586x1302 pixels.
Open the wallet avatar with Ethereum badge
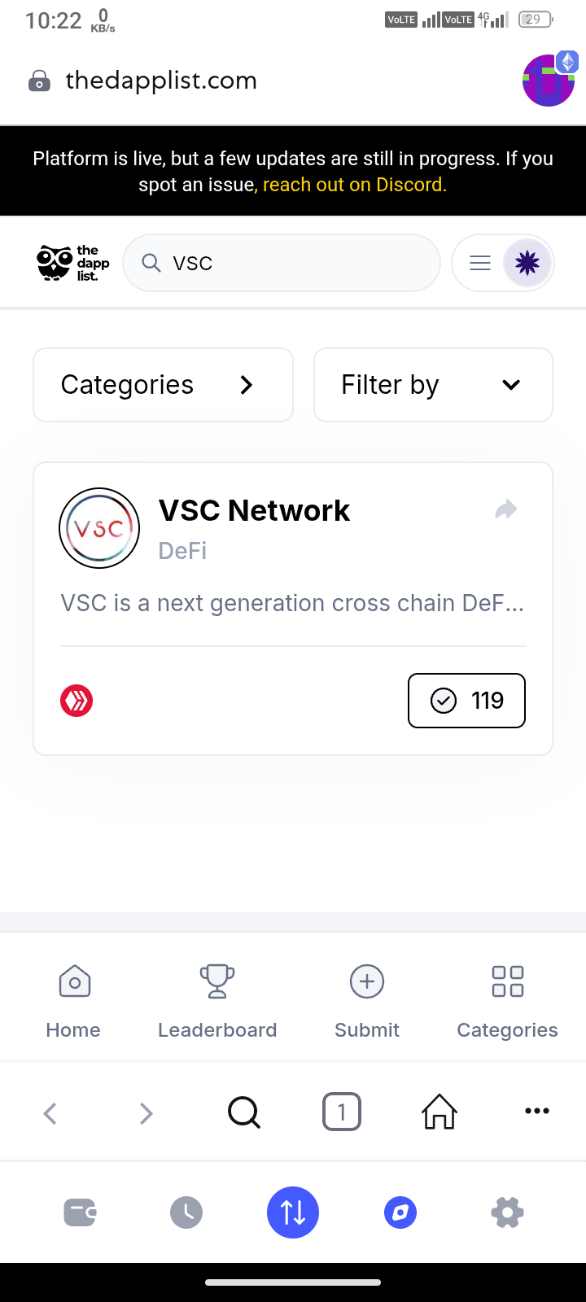click(549, 79)
